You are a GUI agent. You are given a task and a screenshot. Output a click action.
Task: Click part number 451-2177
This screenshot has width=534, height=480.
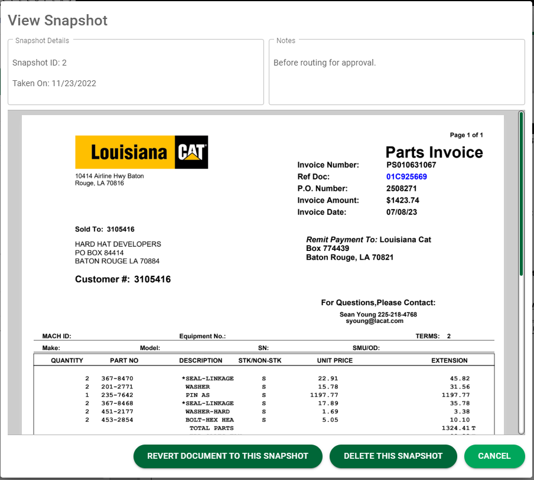coord(117,412)
